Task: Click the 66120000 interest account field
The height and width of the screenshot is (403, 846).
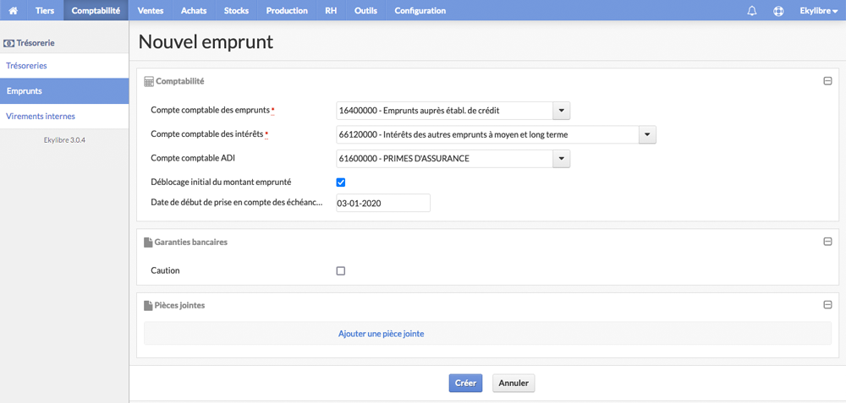Action: tap(488, 134)
